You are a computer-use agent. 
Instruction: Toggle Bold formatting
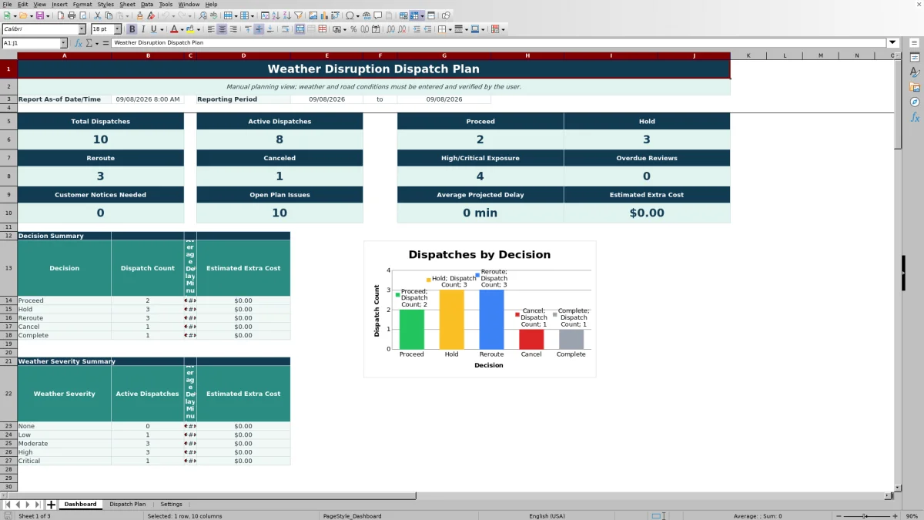(132, 29)
